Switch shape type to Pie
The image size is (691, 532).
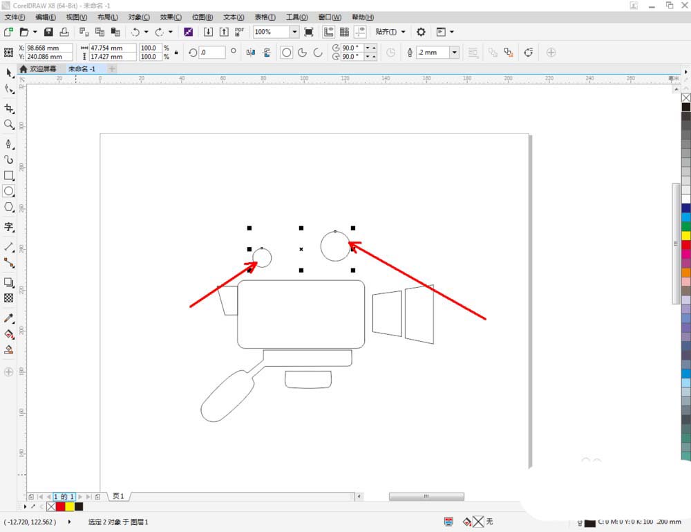tap(303, 53)
